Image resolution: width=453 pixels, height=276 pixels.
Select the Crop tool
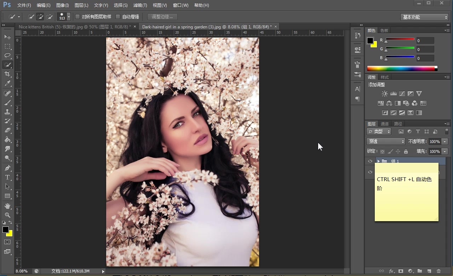tap(7, 74)
